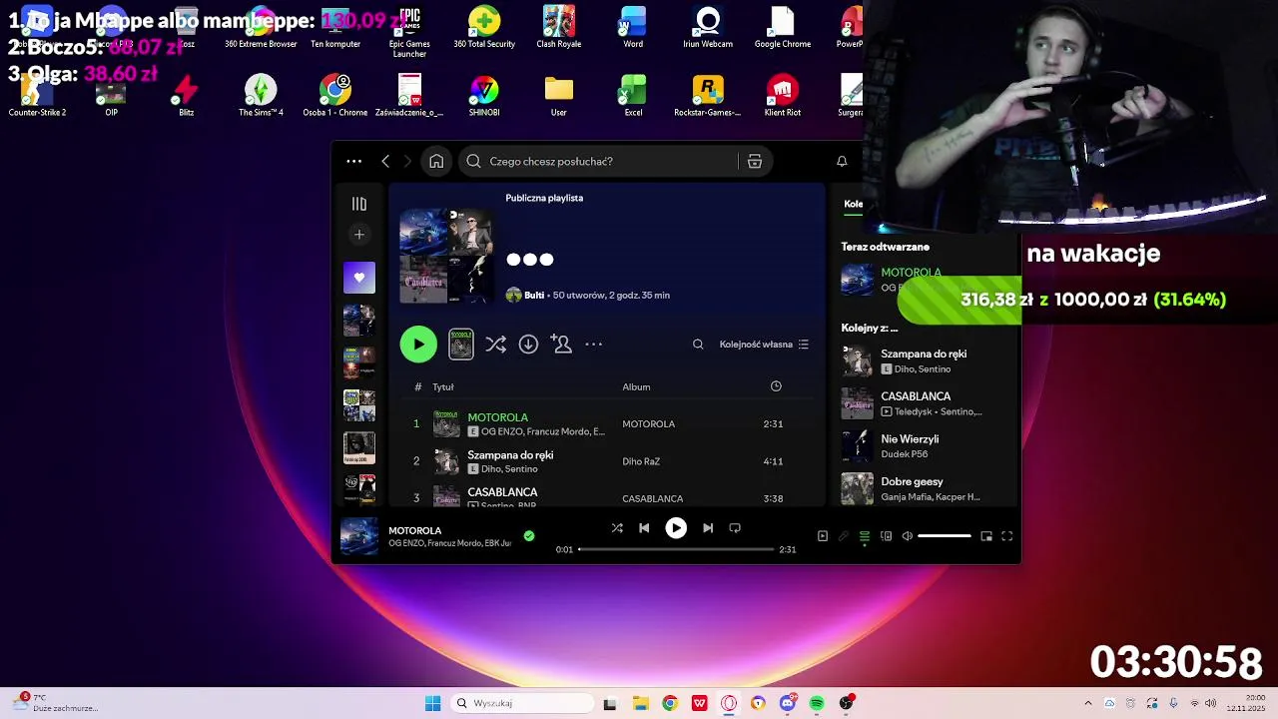Toggle shuffle in the player bar
Image resolution: width=1278 pixels, height=719 pixels.
pos(617,528)
